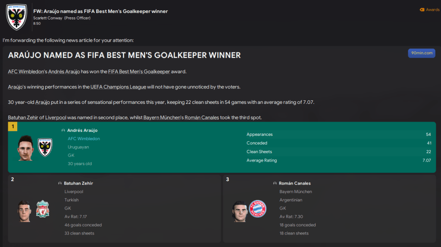441x247 pixels.
Task: Open Andrés Araújo's face portrait
Action: click(25, 148)
